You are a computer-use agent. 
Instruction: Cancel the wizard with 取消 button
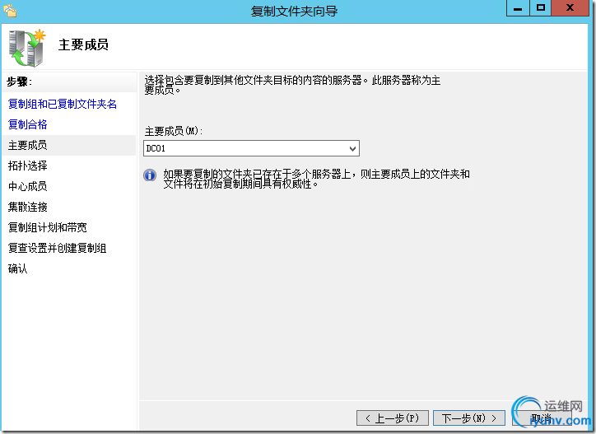[x=542, y=418]
